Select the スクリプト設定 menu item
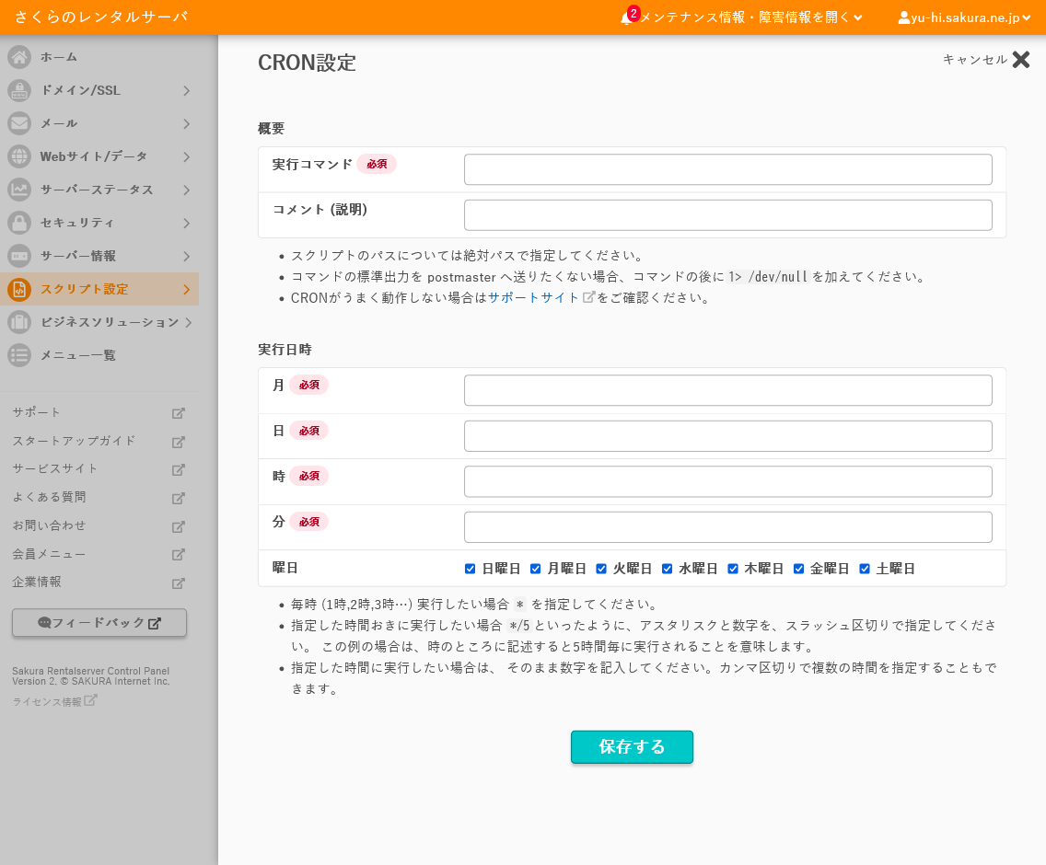Image resolution: width=1046 pixels, height=865 pixels. [84, 289]
